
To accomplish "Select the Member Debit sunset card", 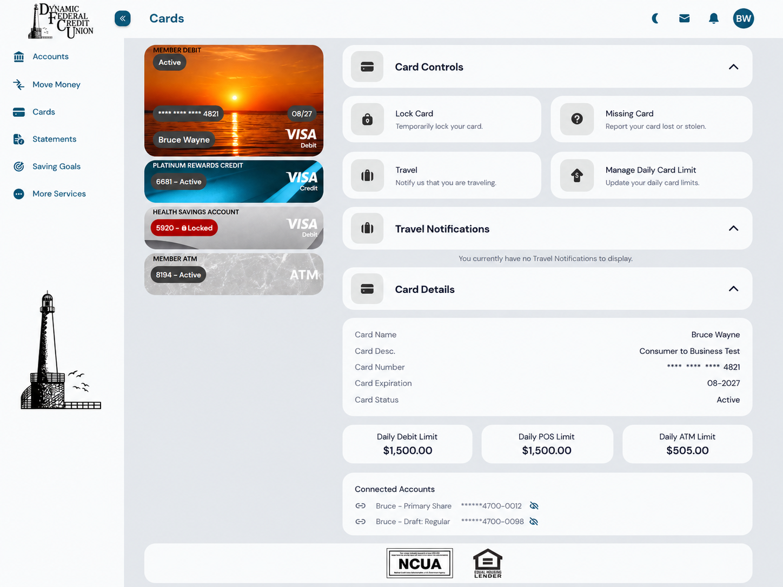I will (234, 101).
